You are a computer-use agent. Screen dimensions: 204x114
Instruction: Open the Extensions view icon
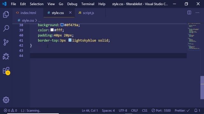tap(6, 71)
